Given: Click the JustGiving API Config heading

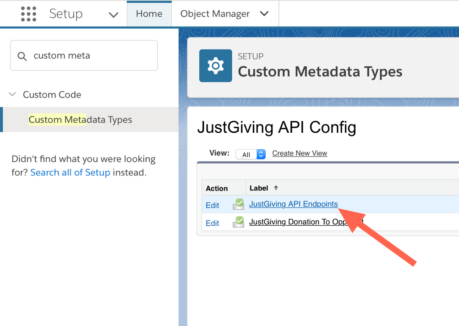Looking at the screenshot, I should coord(277,127).
